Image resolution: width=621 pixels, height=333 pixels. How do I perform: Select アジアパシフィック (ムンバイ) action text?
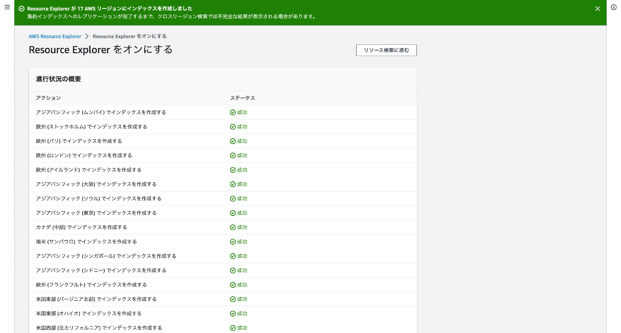[101, 112]
